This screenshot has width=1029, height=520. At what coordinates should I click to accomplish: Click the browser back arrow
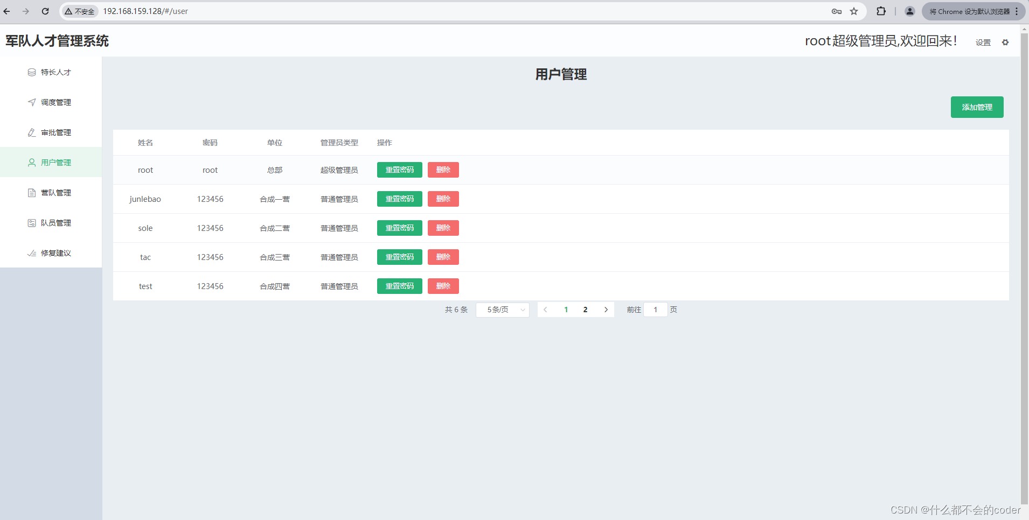[x=7, y=11]
